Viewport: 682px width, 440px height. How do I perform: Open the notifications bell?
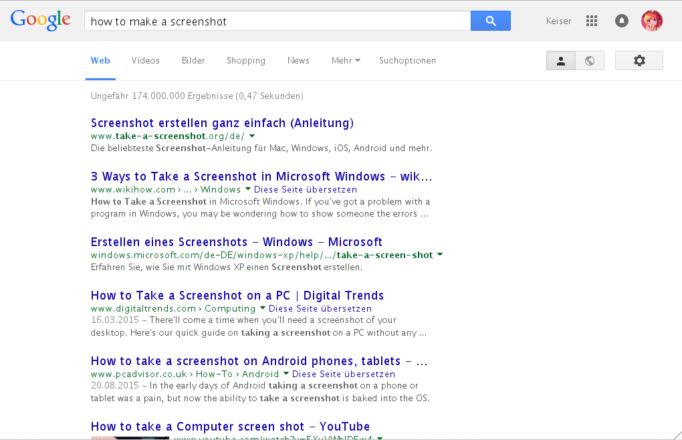pos(622,21)
